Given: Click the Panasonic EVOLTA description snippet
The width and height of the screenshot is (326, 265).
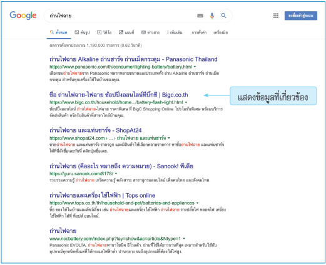Looking at the screenshot, I should coord(133,248).
